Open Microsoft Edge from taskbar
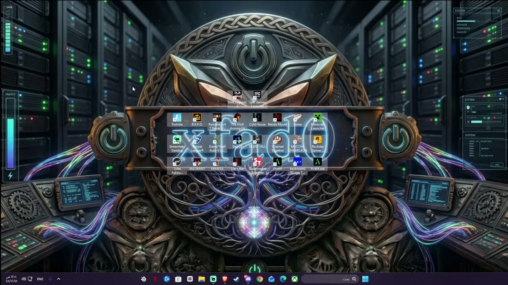Viewport: 508px width, 285px height. [283, 279]
